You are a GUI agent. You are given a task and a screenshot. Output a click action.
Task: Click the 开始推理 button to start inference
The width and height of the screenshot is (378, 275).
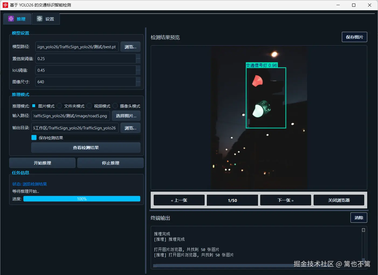[x=42, y=163]
